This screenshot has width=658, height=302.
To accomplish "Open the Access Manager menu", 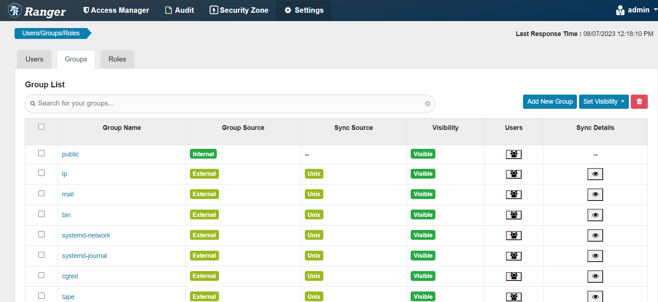I will tap(116, 10).
